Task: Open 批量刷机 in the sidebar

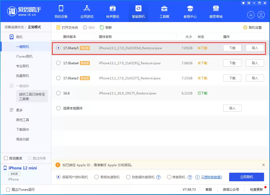Action: point(23,76)
